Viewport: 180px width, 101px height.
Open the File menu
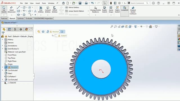21,3
